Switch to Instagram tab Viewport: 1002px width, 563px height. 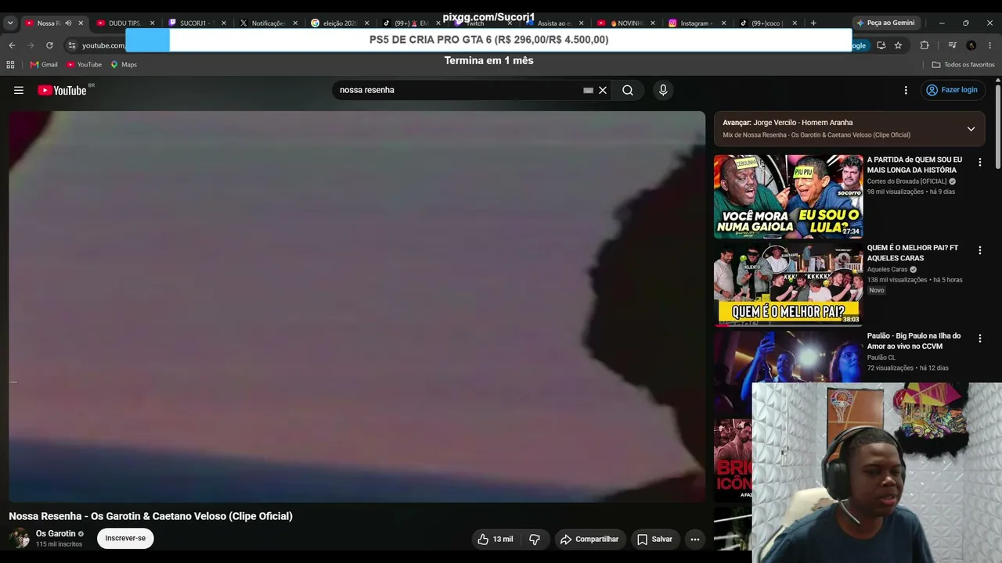pyautogui.click(x=696, y=23)
